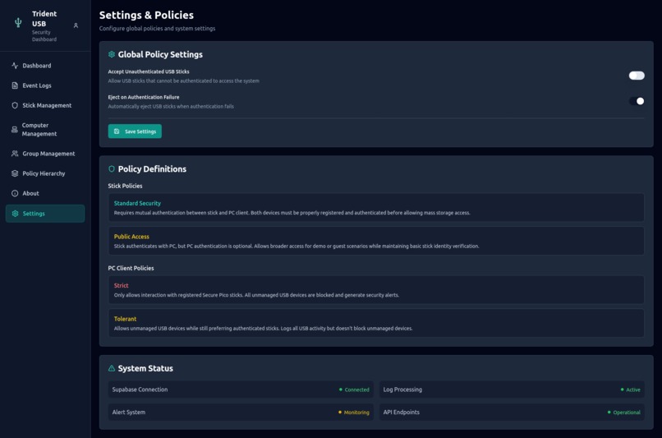Click the Policy Hierarchy layers icon
The image size is (662, 438).
click(x=15, y=173)
